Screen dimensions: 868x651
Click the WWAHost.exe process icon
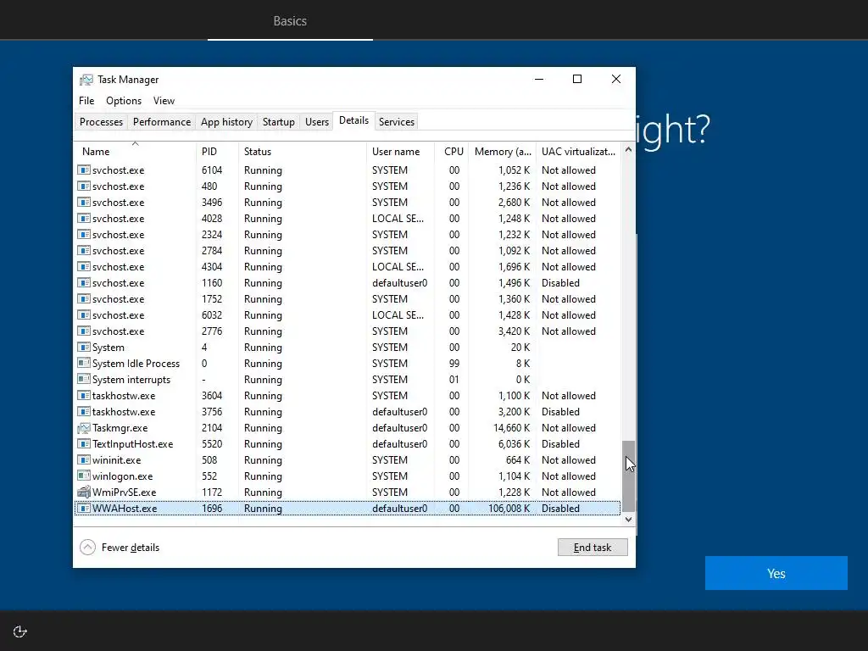pyautogui.click(x=84, y=509)
